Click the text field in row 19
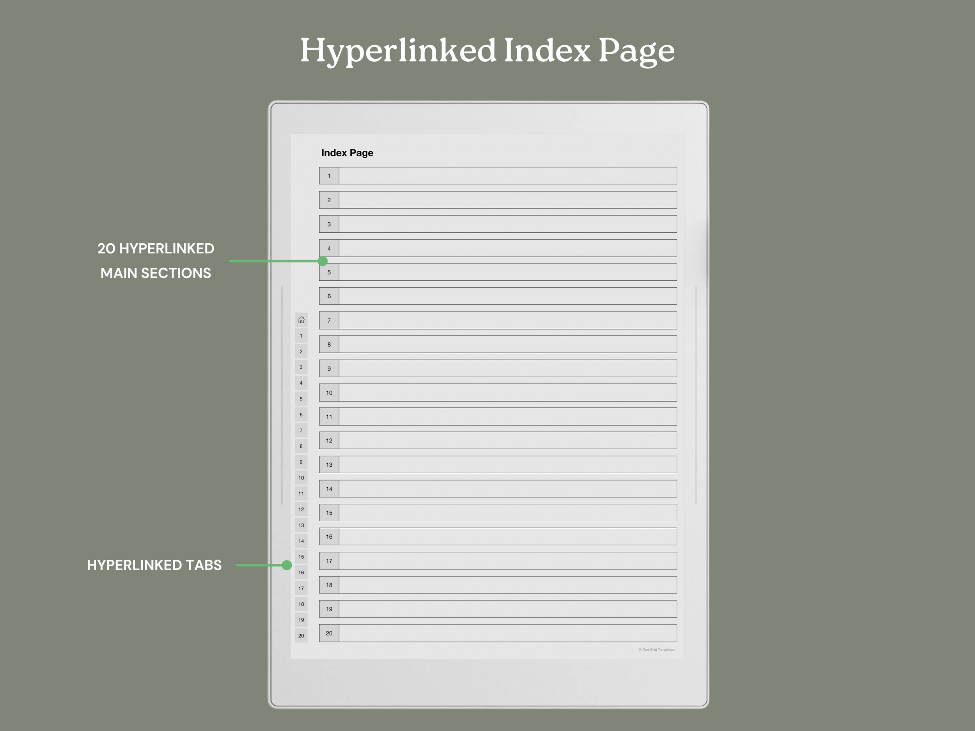 pyautogui.click(x=507, y=609)
